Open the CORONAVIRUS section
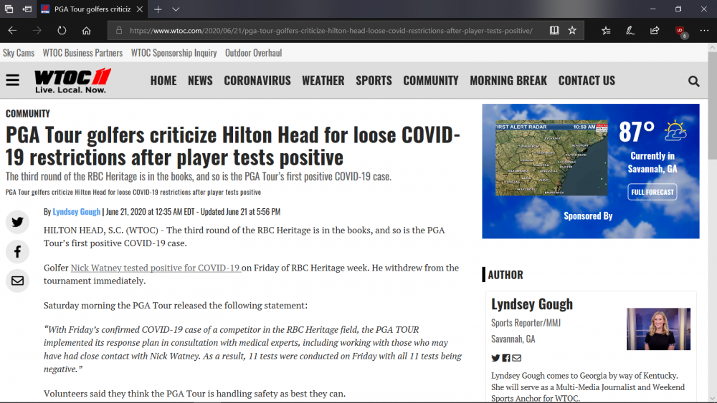Image resolution: width=717 pixels, height=403 pixels. click(257, 81)
